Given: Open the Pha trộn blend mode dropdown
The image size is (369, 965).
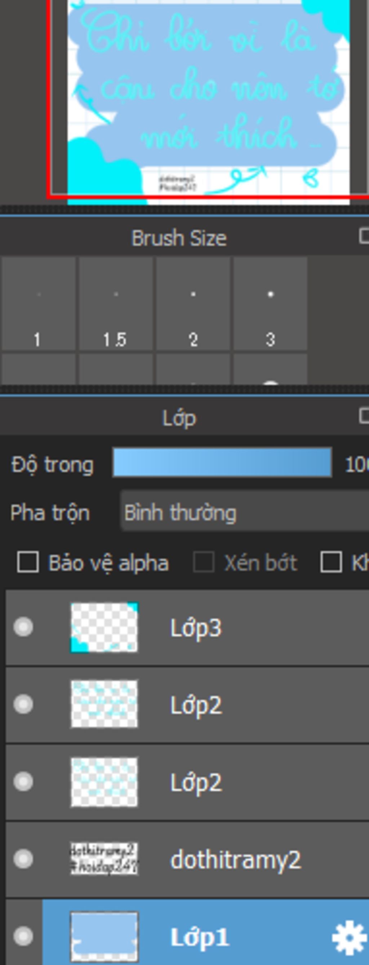Looking at the screenshot, I should [245, 513].
